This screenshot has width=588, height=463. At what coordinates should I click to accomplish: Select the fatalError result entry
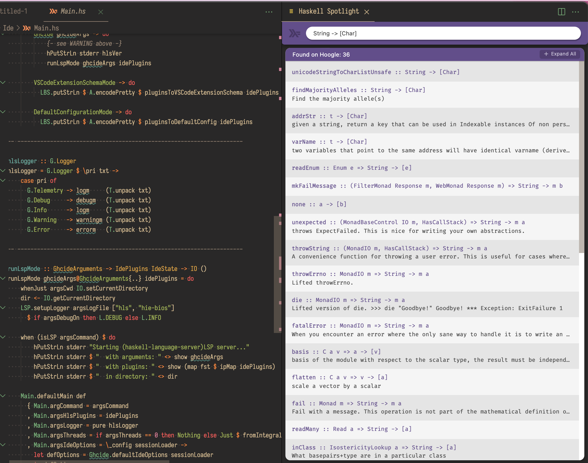pyautogui.click(x=432, y=330)
